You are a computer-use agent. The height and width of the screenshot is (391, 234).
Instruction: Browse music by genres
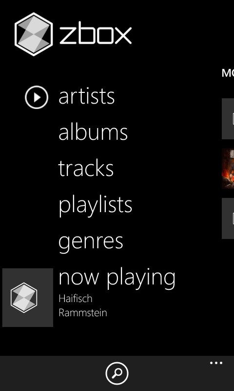(x=91, y=242)
